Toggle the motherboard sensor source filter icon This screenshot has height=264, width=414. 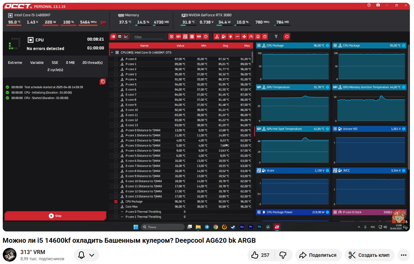pyautogui.click(x=185, y=36)
